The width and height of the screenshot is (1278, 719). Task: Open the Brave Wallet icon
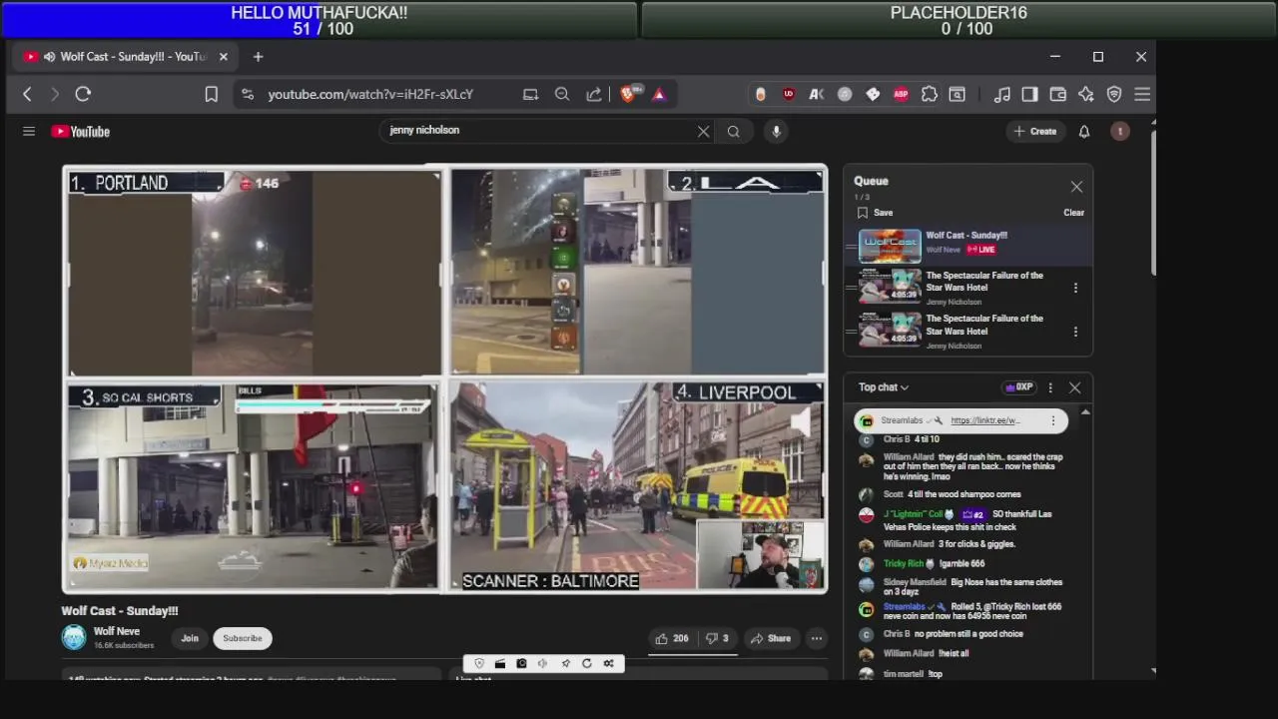[1057, 94]
